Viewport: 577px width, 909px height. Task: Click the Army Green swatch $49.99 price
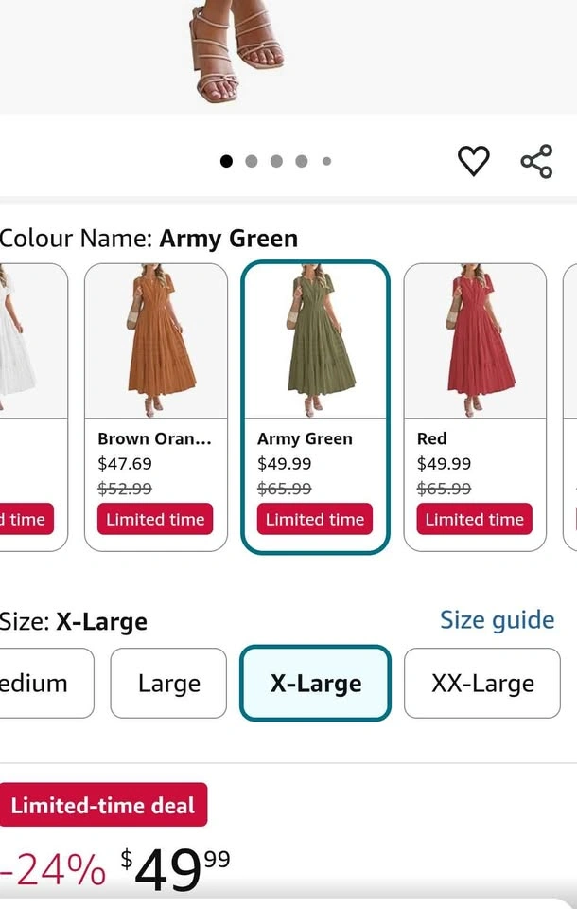(x=285, y=464)
